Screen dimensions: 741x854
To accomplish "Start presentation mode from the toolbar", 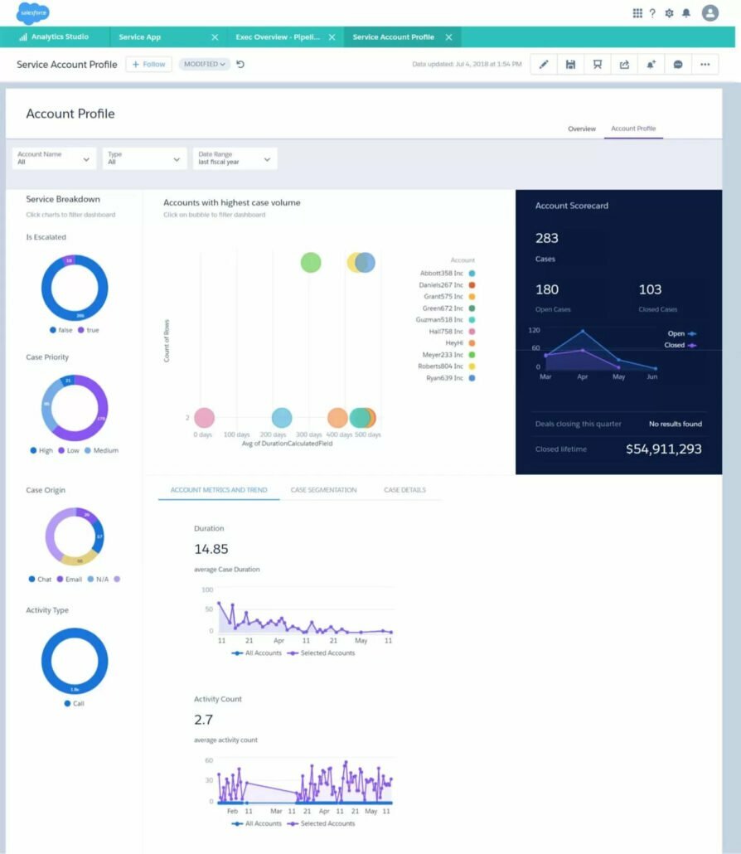I will coord(598,64).
